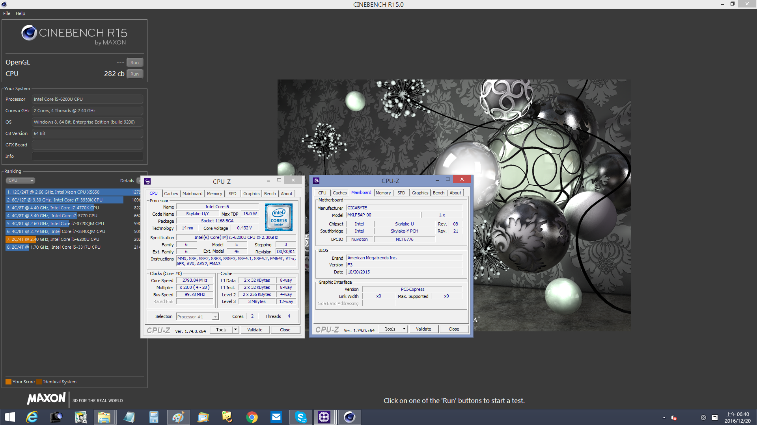Switch to Skype in the taskbar
The image size is (757, 425).
click(301, 417)
